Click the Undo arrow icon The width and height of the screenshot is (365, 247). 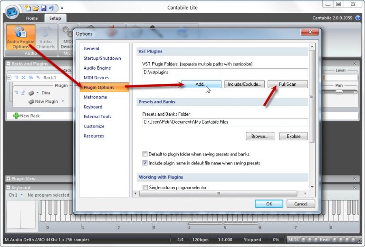(x=51, y=9)
